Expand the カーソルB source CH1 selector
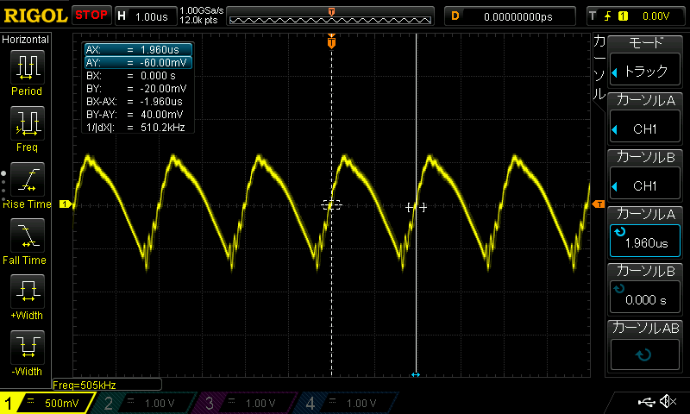Screen dimensions: 690x414 [x=648, y=175]
